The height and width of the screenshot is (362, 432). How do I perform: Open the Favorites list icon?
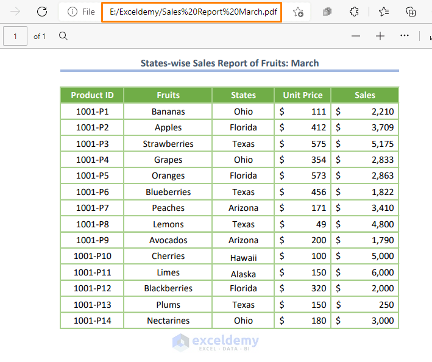tap(383, 12)
